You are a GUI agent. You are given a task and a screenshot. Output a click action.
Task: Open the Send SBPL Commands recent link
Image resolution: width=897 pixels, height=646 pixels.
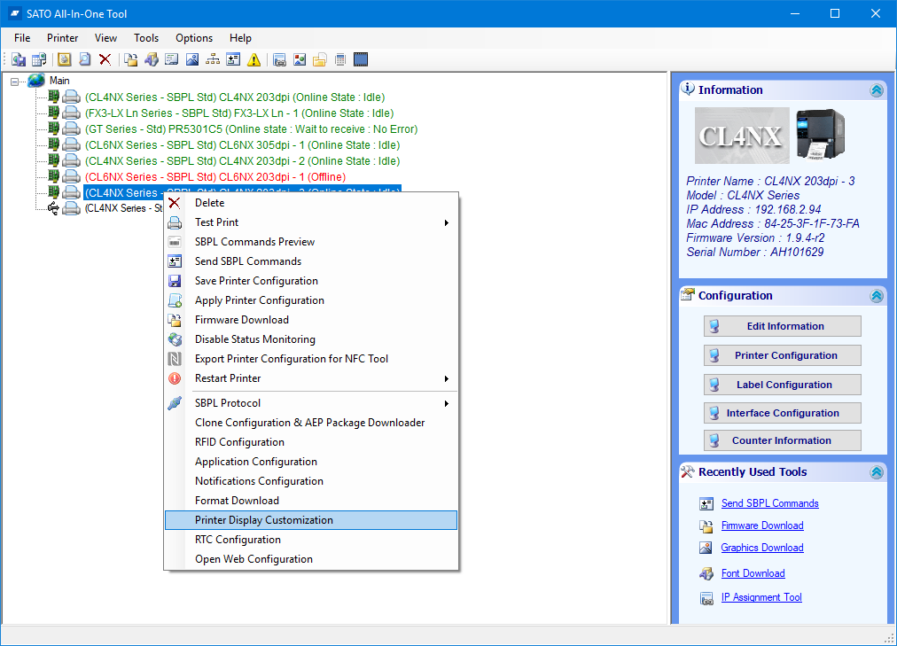pyautogui.click(x=770, y=503)
